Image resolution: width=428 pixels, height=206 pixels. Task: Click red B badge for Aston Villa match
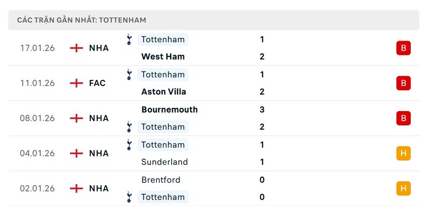[403, 83]
